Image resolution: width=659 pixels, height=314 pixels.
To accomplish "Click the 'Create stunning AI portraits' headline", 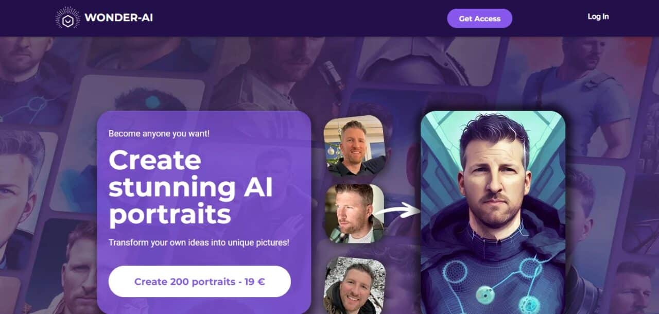I will tap(190, 187).
